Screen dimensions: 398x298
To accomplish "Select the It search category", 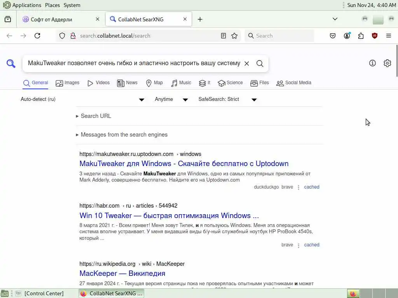I will [x=204, y=83].
